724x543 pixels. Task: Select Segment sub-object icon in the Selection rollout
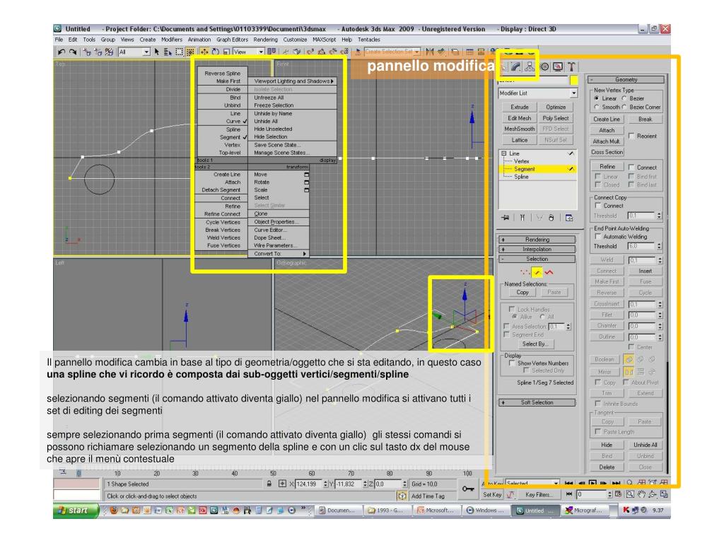(x=537, y=272)
